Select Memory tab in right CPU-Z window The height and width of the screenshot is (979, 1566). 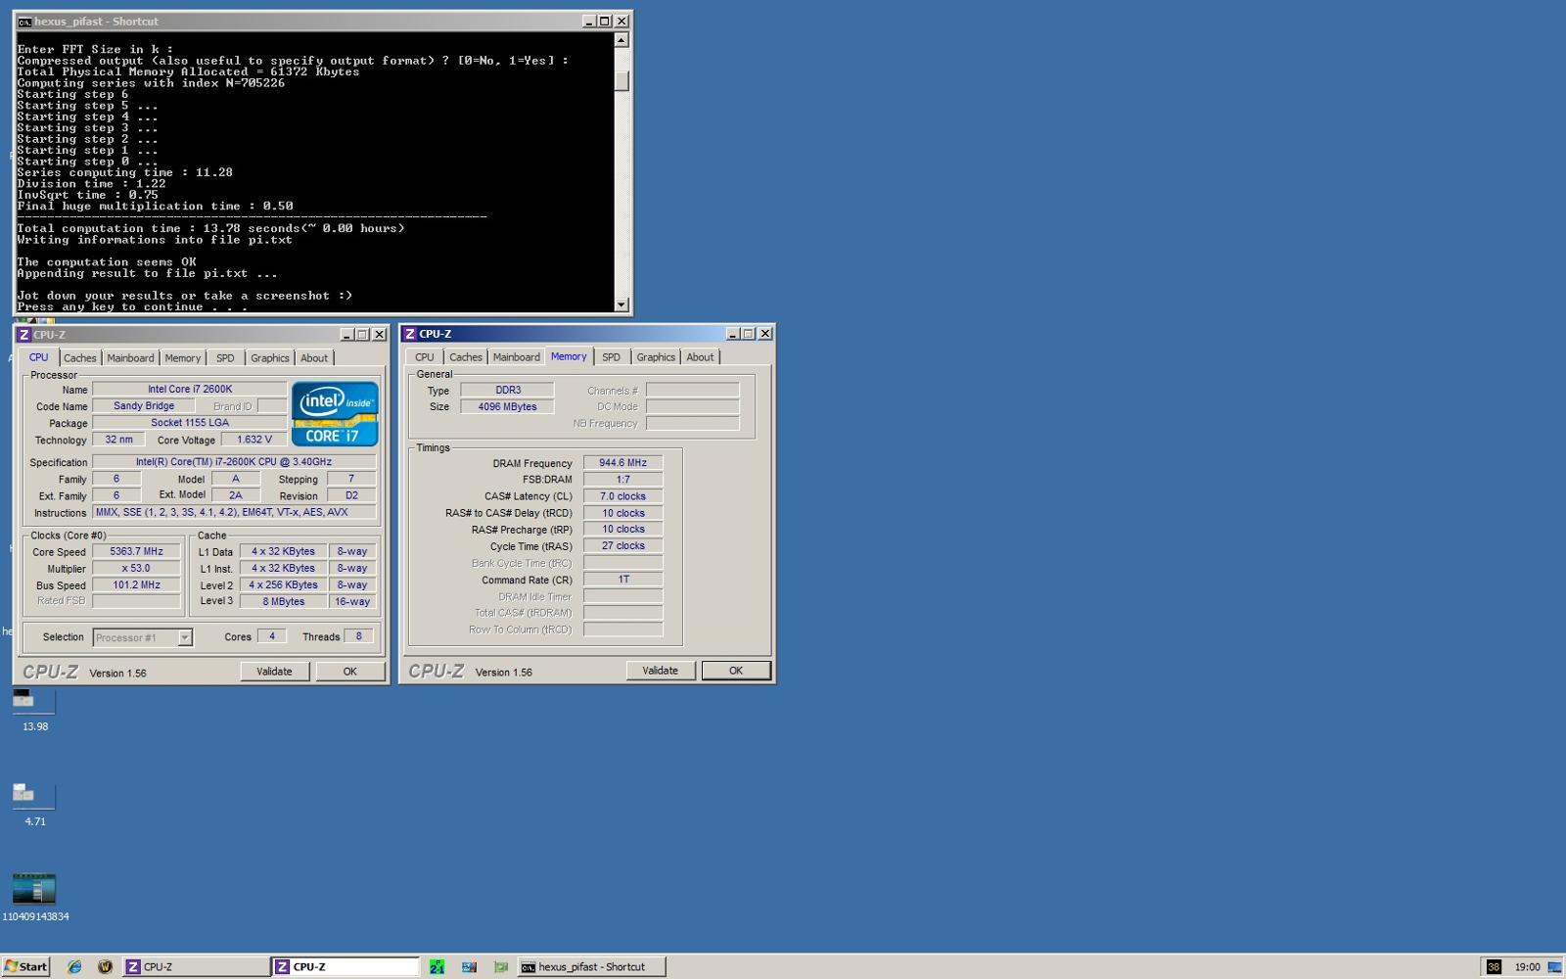click(x=569, y=356)
